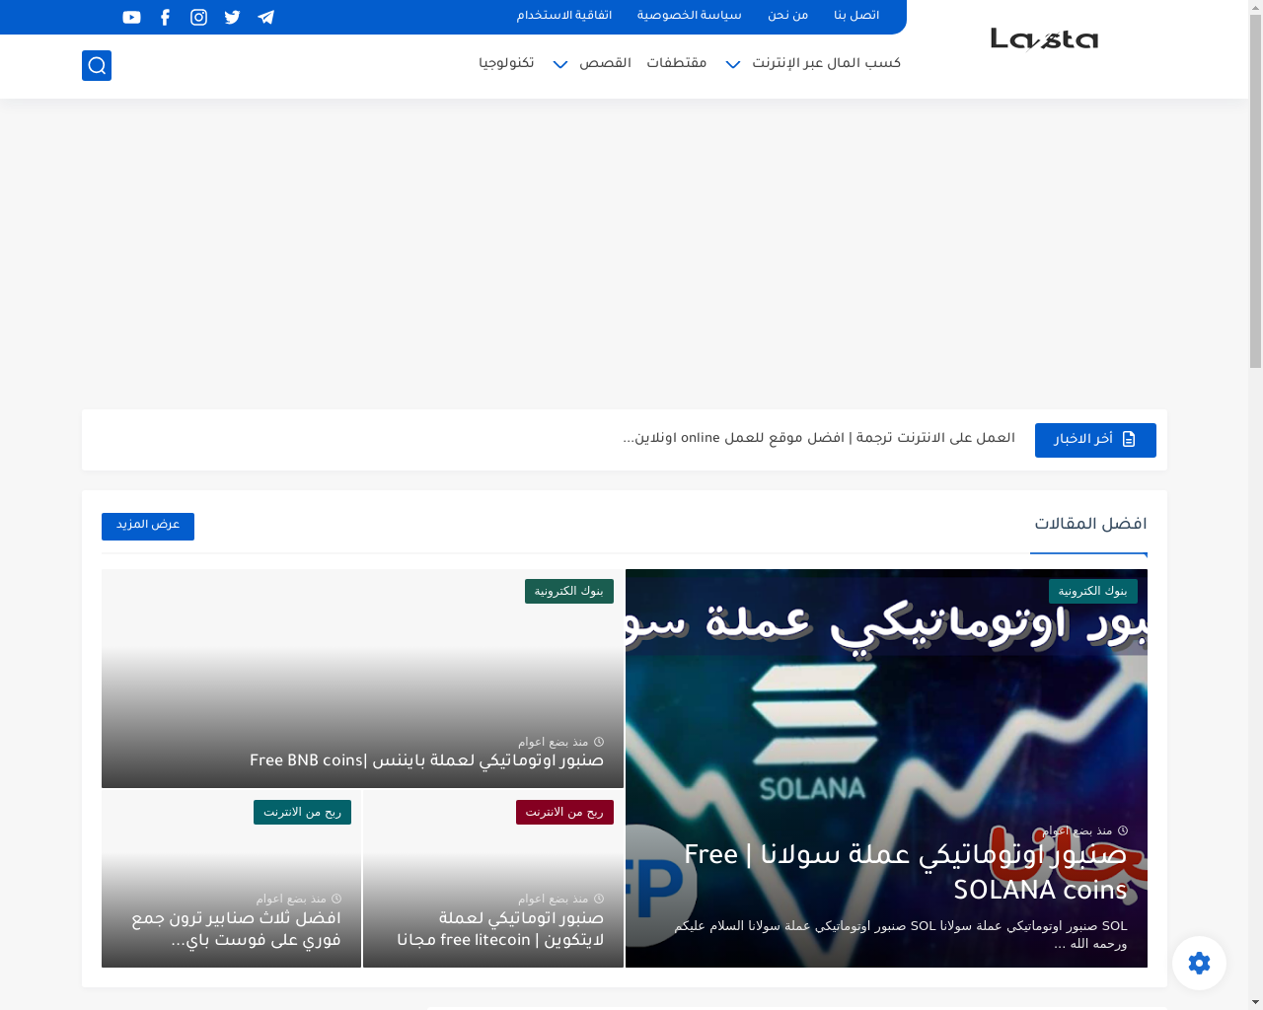The height and width of the screenshot is (1010, 1263).
Task: Open the YouTube social link
Action: click(131, 17)
